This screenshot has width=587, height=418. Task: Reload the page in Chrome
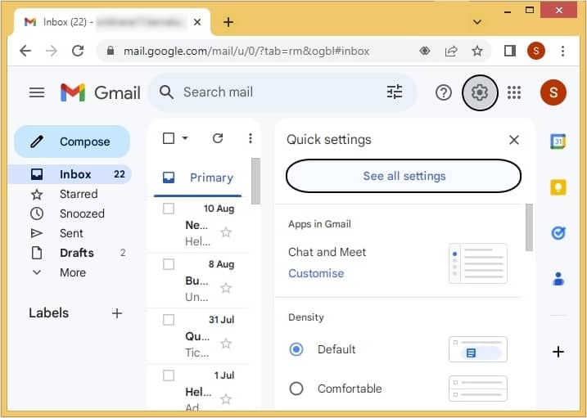tap(78, 51)
